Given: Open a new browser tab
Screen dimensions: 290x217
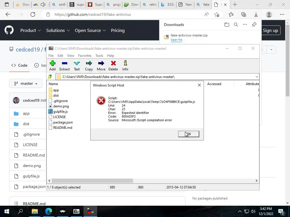Looking at the screenshot, I should coord(235,5).
